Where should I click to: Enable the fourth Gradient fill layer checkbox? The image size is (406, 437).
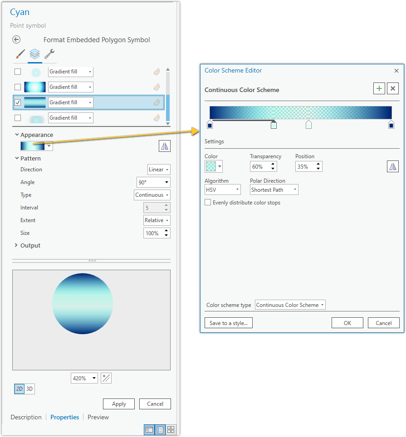pyautogui.click(x=18, y=117)
